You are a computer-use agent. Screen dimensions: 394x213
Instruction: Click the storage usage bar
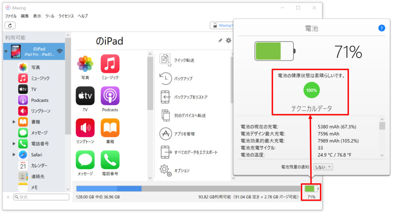[x=189, y=189]
